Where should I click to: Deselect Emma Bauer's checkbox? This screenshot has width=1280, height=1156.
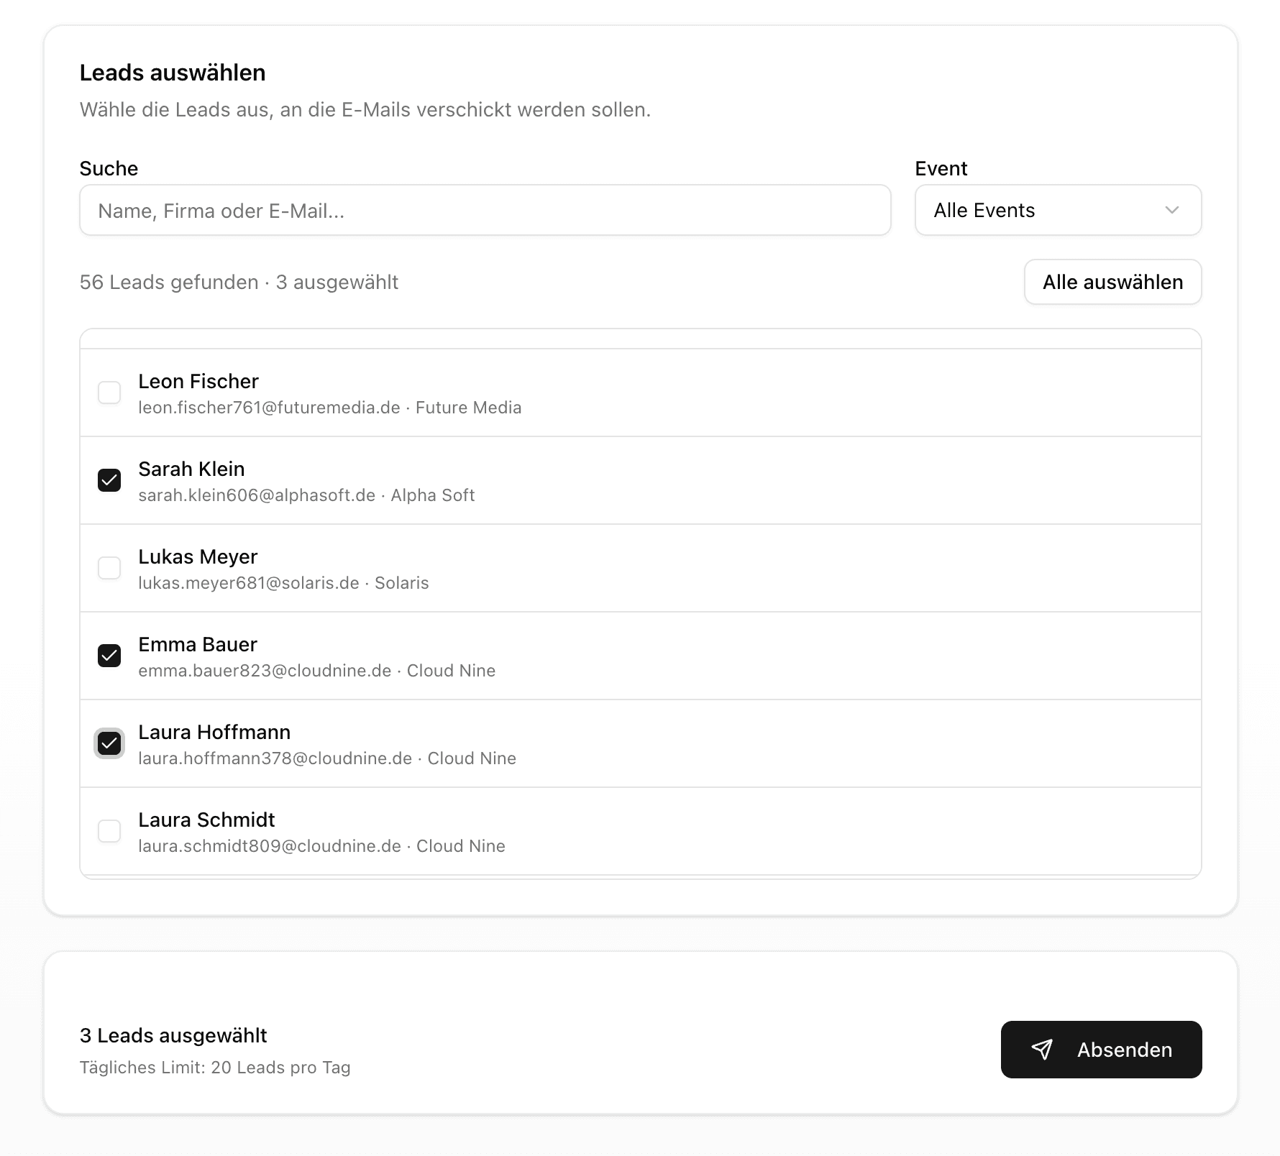click(x=109, y=656)
